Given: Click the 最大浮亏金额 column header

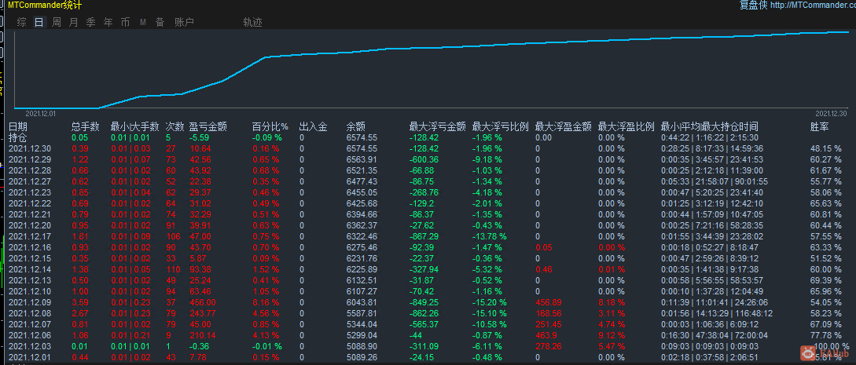Looking at the screenshot, I should [x=437, y=127].
